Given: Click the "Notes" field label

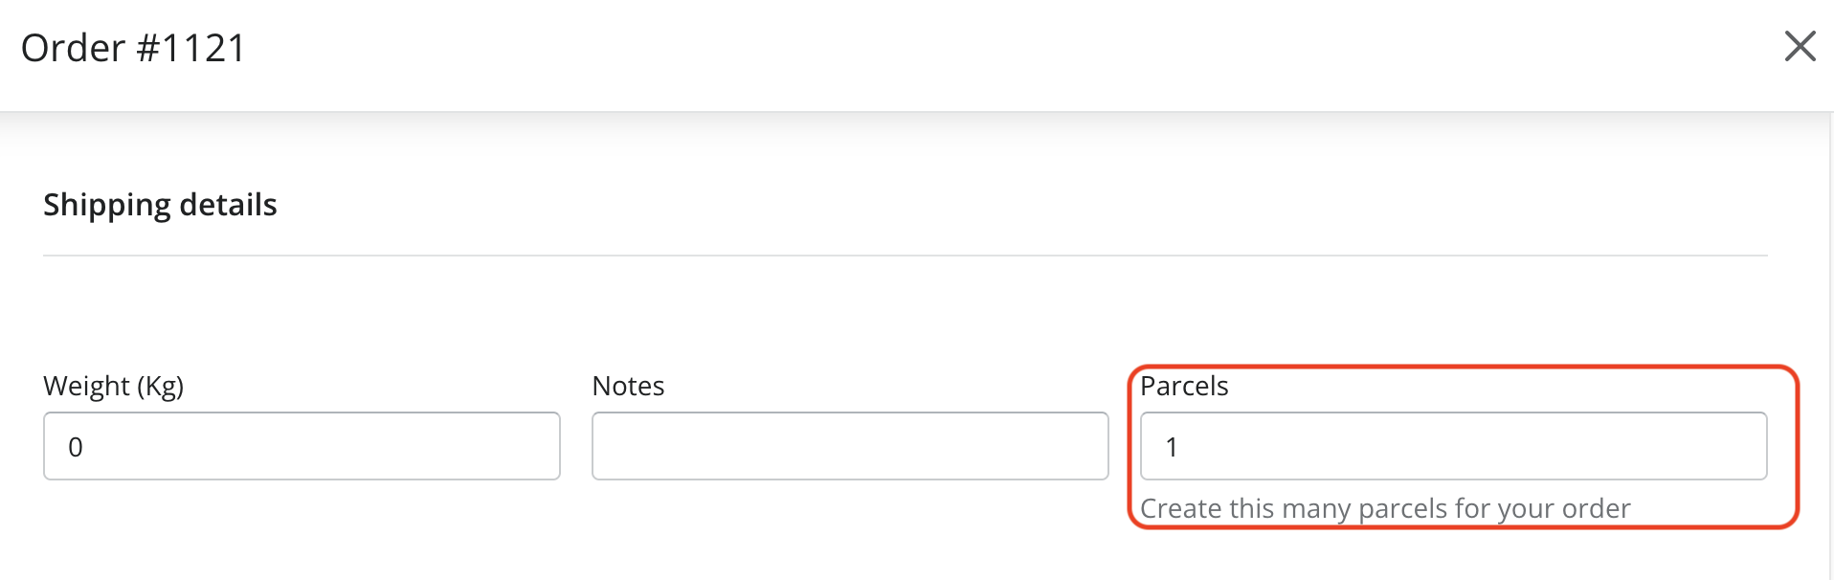Looking at the screenshot, I should (x=628, y=386).
